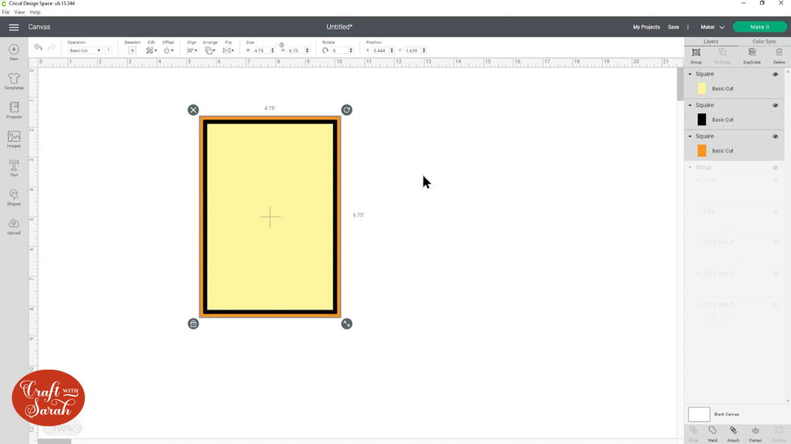Click the Redo arrow

pos(52,47)
